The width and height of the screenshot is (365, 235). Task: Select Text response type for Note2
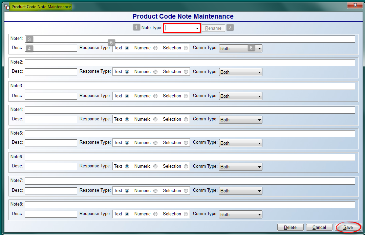127,72
